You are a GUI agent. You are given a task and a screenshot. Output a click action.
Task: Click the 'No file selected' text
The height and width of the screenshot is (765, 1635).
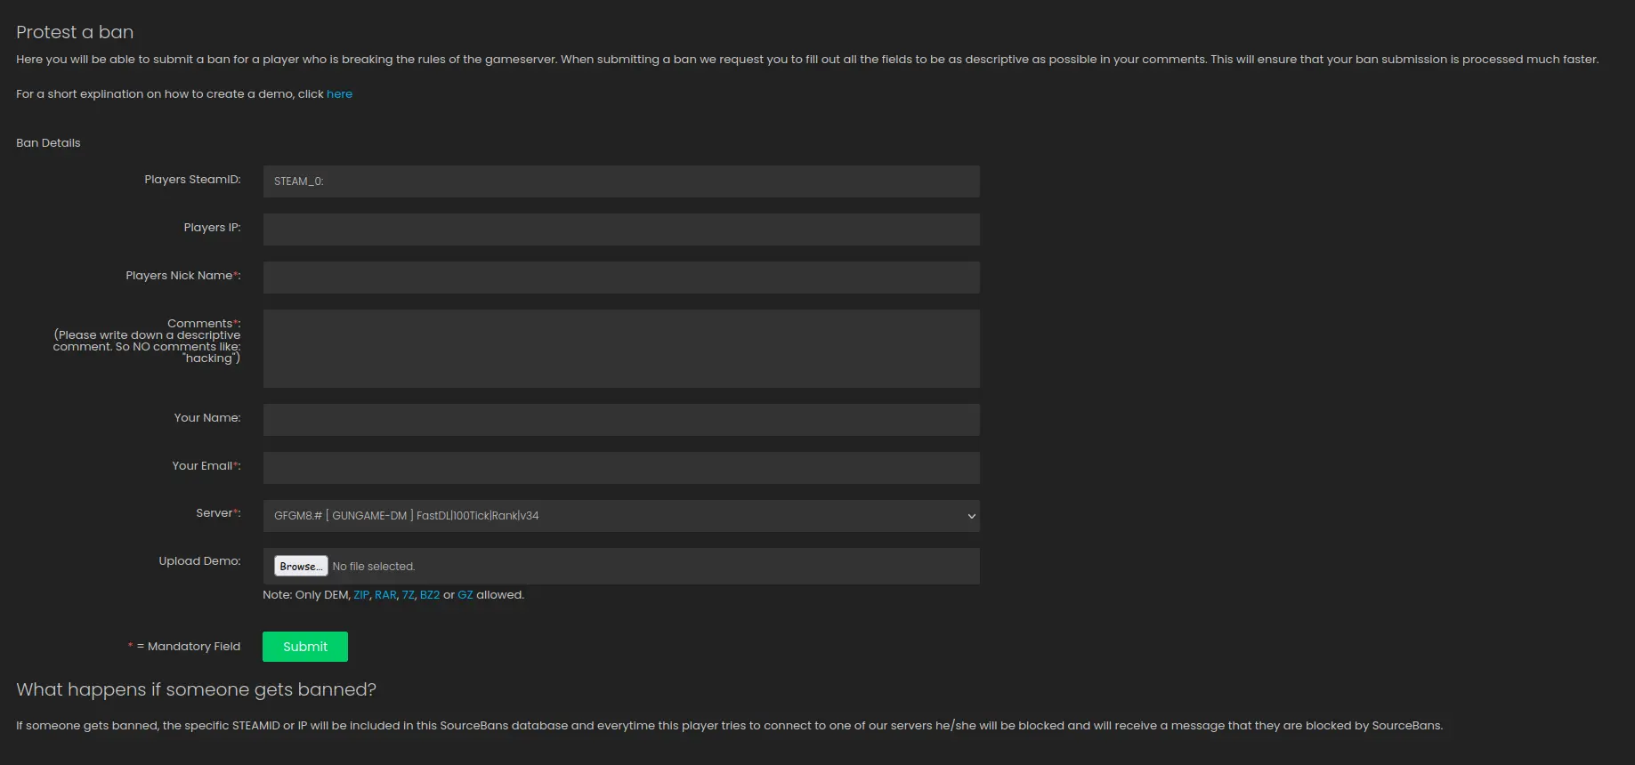click(374, 567)
